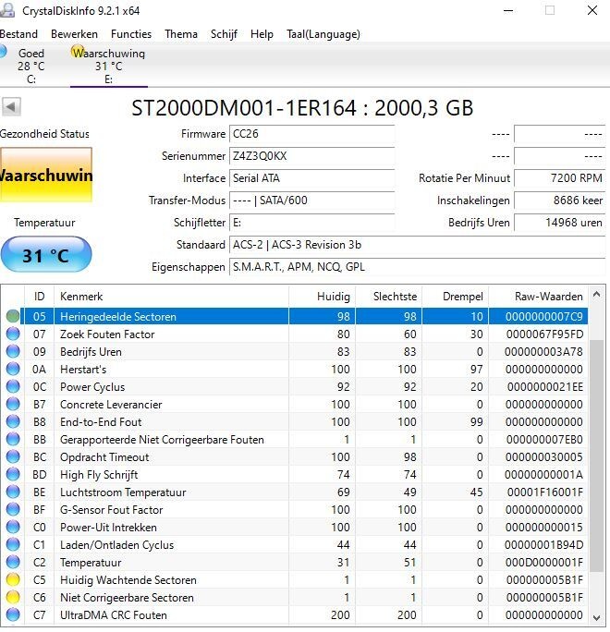The height and width of the screenshot is (632, 610).
Task: Click the Kenmerk column header
Action: pos(171,297)
